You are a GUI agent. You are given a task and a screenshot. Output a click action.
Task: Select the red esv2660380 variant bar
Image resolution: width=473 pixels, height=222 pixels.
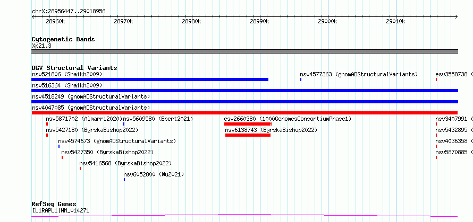tap(248, 124)
